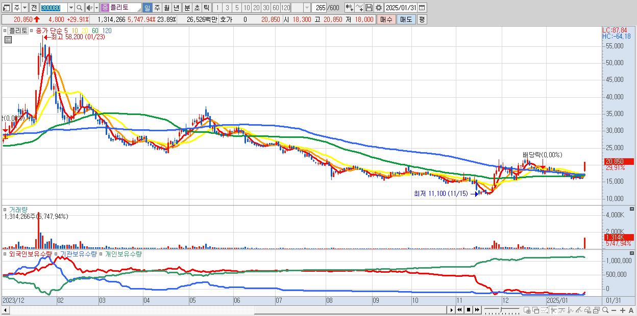Select the 월 monthly period toggle
The height and width of the screenshot is (316, 637).
click(166, 8)
